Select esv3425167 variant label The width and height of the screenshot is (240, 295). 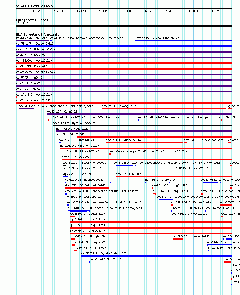click(102, 191)
